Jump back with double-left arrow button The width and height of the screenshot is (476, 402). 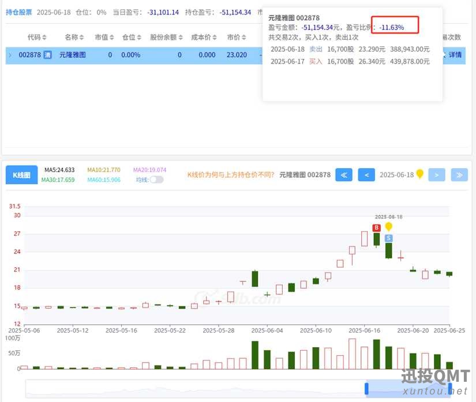344,175
